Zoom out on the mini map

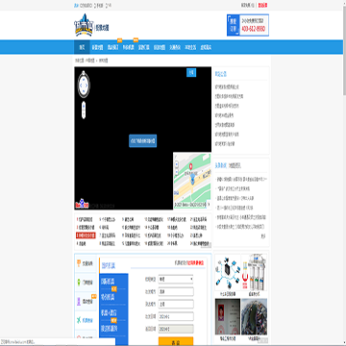point(177,172)
